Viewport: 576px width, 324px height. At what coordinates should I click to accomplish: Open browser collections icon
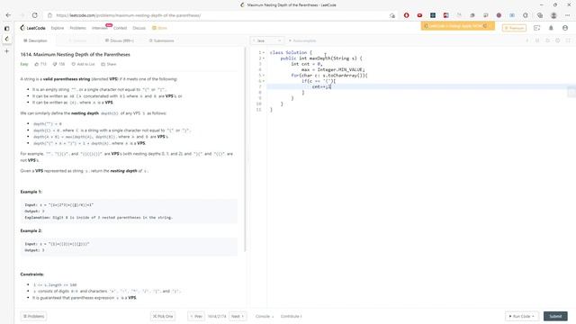tap(540, 15)
